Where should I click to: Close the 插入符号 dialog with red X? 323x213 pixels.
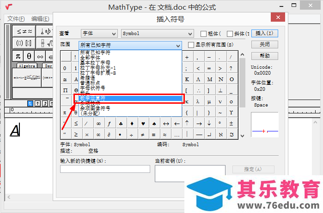point(278,17)
